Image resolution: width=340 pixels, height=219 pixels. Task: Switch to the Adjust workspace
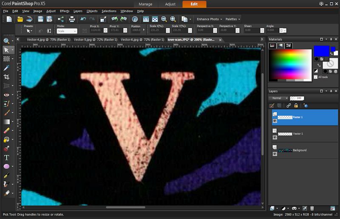click(x=170, y=4)
